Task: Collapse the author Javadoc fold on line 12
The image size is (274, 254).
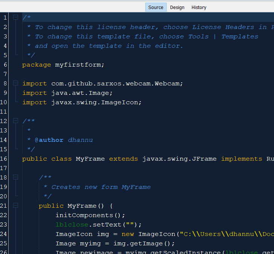Action: coord(15,120)
